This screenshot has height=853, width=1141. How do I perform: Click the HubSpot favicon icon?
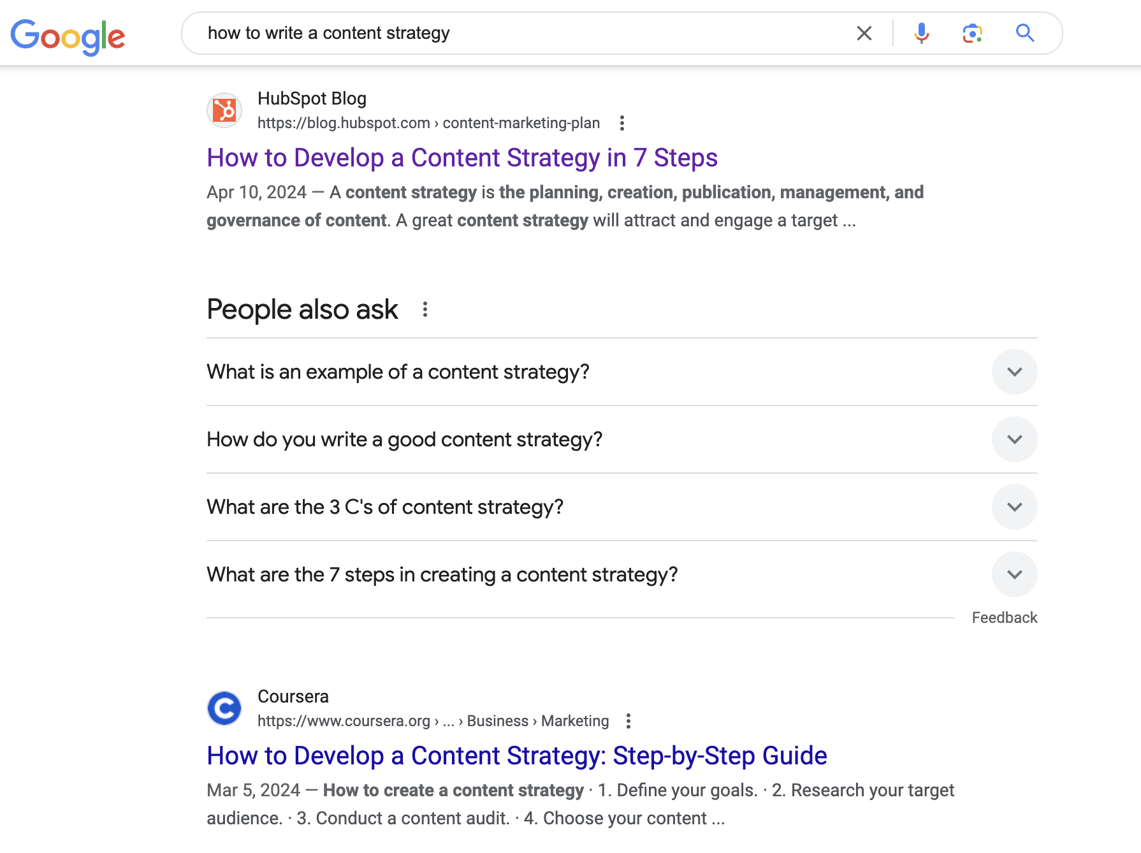tap(224, 110)
